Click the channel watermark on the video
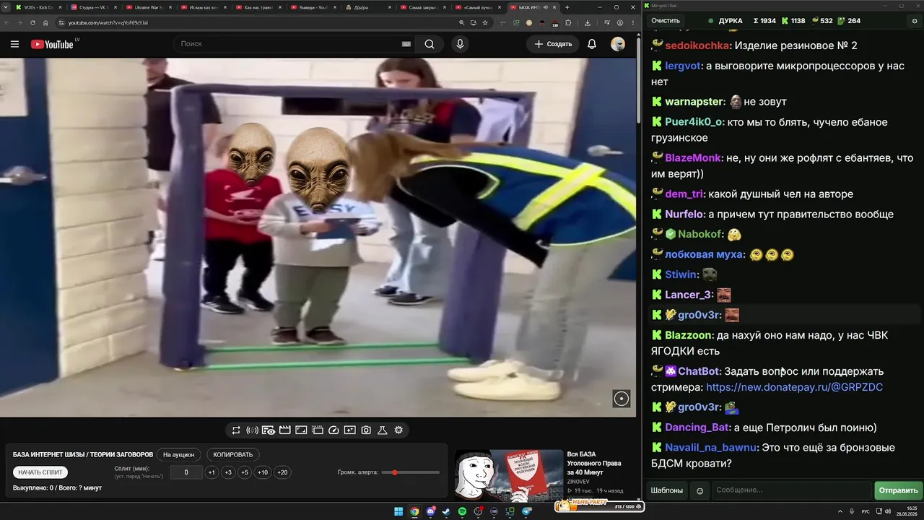Image resolution: width=924 pixels, height=520 pixels. [622, 399]
